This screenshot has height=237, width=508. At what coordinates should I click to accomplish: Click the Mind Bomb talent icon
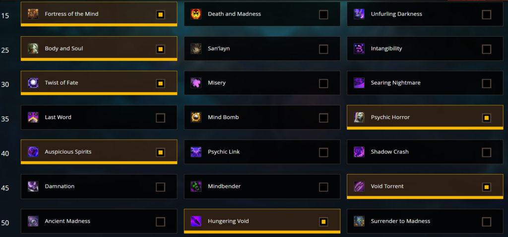coord(196,117)
